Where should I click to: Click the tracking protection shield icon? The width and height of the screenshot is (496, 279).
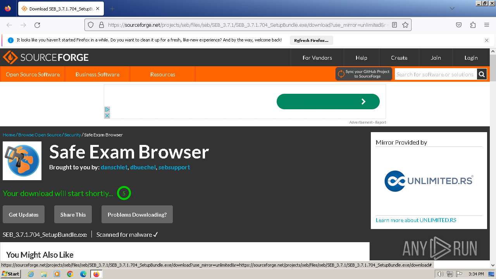[x=91, y=25]
